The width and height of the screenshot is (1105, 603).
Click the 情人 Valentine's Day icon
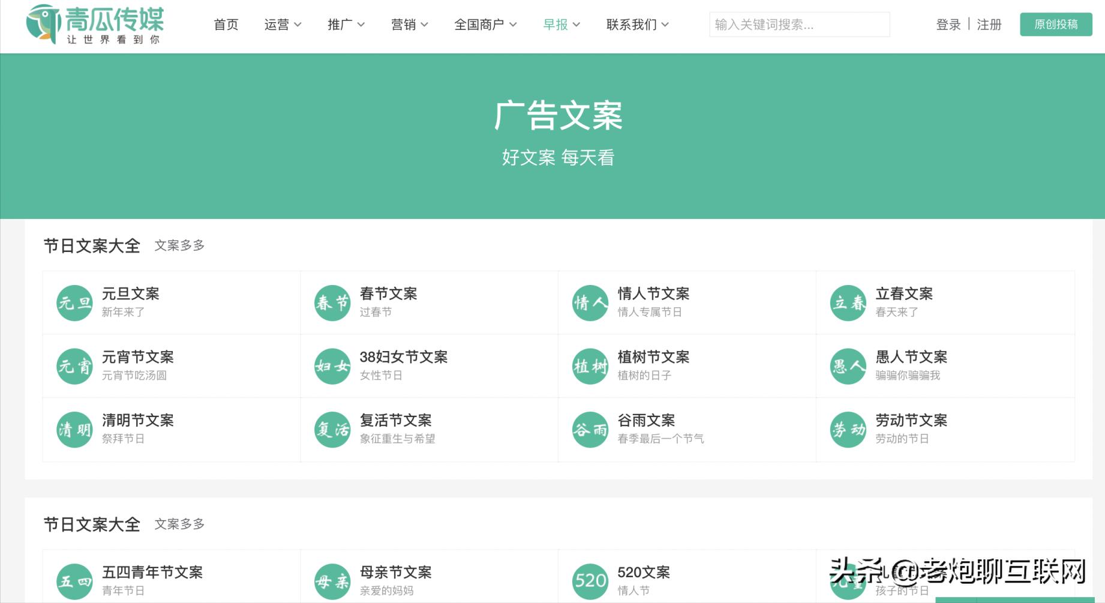click(590, 302)
